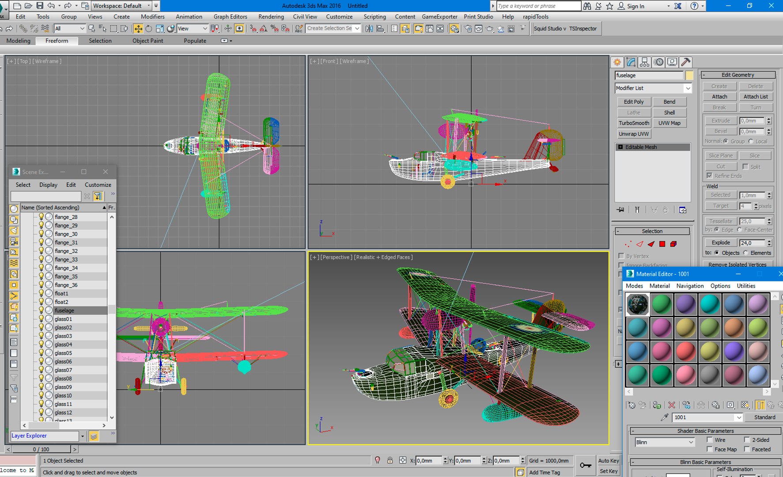Enable the Wire shader checkbox
This screenshot has height=477, width=783.
click(710, 440)
